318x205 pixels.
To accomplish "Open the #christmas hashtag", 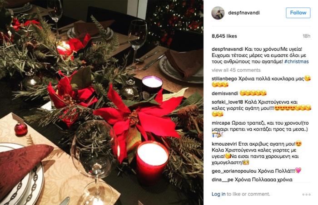I will (x=296, y=62).
